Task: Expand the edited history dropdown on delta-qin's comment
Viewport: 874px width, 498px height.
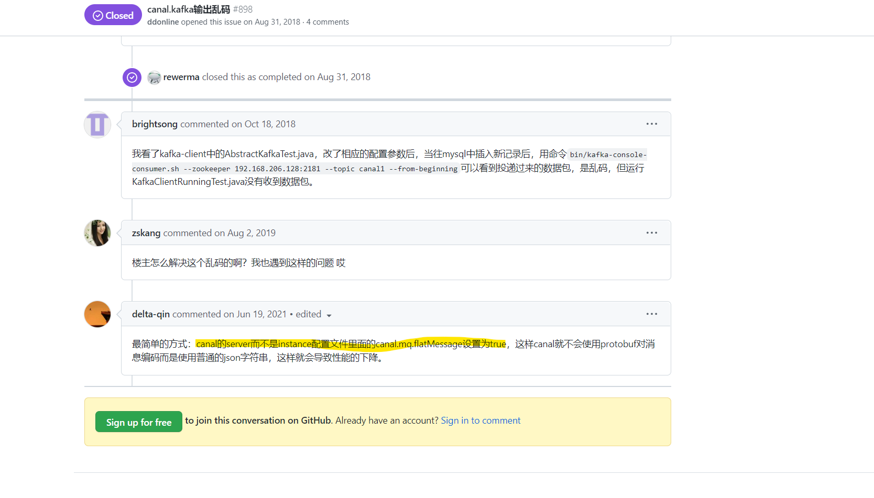Action: tap(313, 314)
